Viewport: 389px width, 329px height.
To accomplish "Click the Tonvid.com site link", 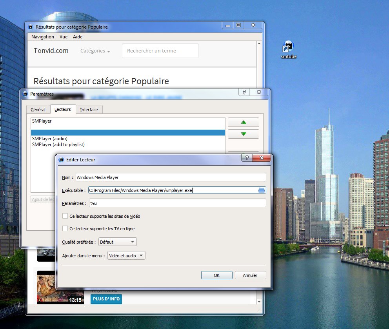I will point(51,51).
